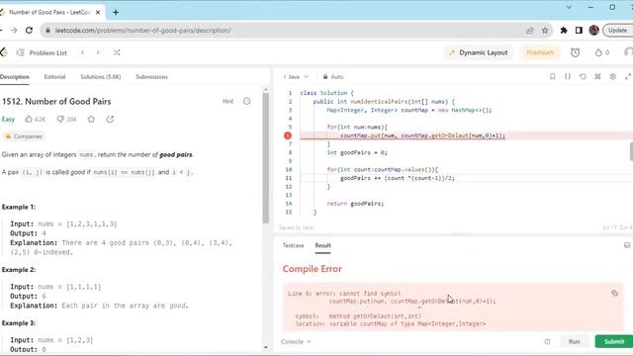Place cursor on the return goodPairs line
The width and height of the screenshot is (633, 356).
(355, 204)
